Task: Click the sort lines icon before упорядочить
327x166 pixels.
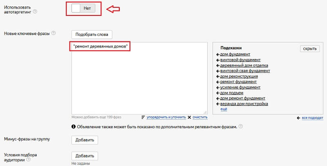Action: pos(143,117)
